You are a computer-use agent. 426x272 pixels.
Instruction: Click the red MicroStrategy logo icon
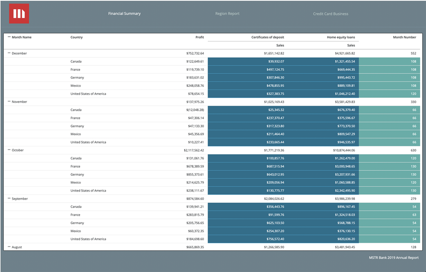19,13
